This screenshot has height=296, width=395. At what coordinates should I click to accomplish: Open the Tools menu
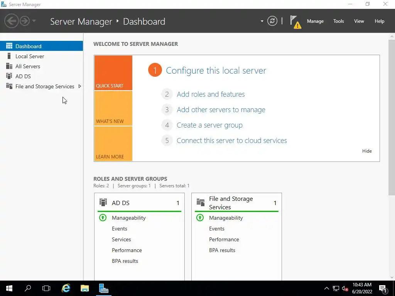click(339, 21)
